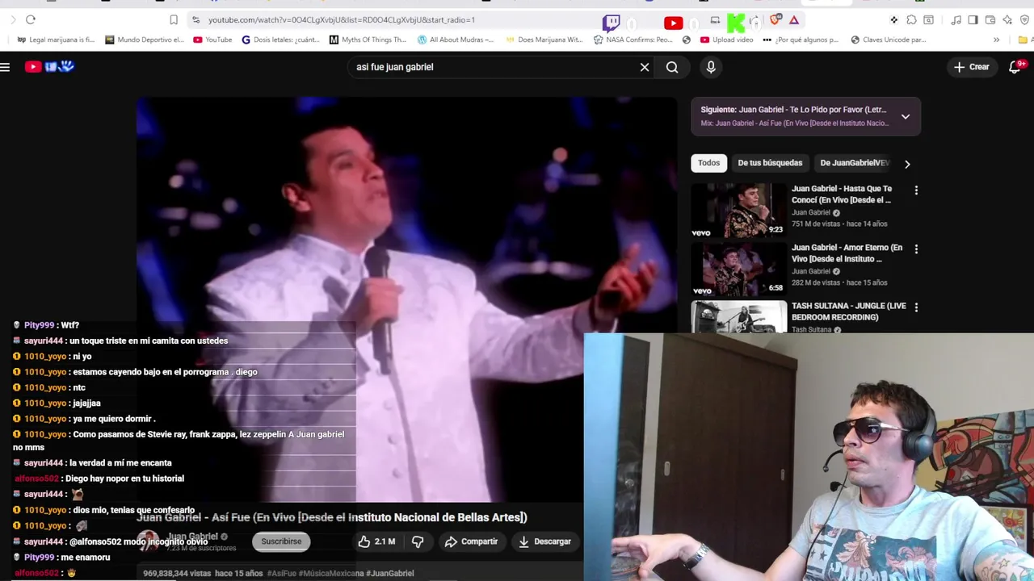The width and height of the screenshot is (1034, 581).
Task: Go to YouTube home via logo
Action: 49,67
